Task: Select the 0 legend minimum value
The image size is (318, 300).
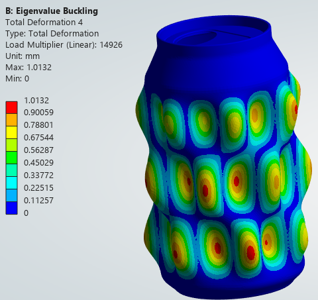Action: pos(26,213)
